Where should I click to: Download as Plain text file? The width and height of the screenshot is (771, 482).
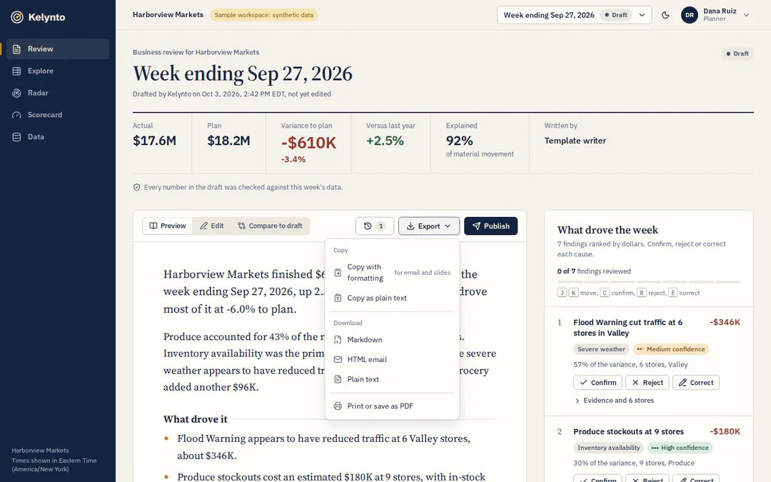pyautogui.click(x=392, y=379)
